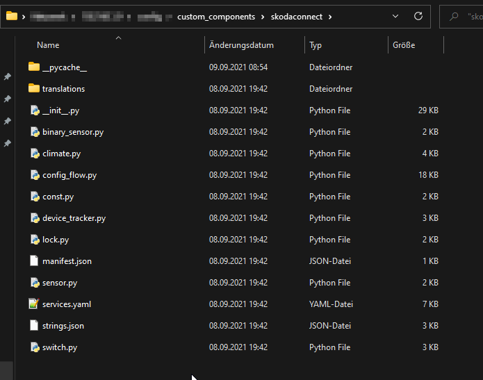
Task: Select the device_tracker.py file
Action: [x=74, y=218]
